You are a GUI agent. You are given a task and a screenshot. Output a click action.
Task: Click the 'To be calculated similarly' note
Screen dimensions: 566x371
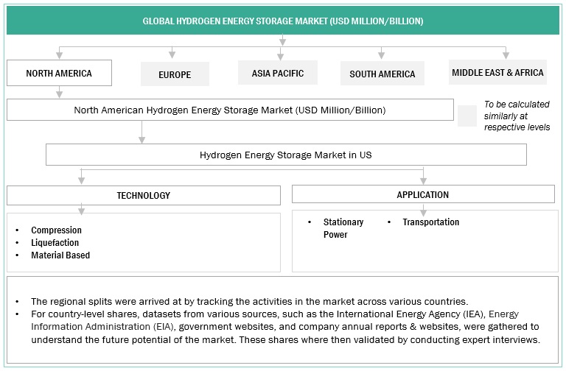(x=517, y=116)
